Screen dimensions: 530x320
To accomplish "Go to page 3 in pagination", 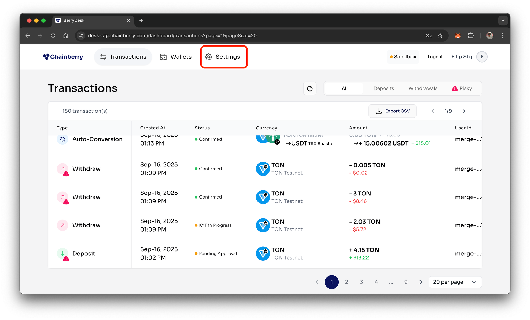I will pyautogui.click(x=361, y=282).
